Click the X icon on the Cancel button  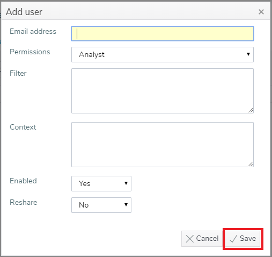point(190,239)
